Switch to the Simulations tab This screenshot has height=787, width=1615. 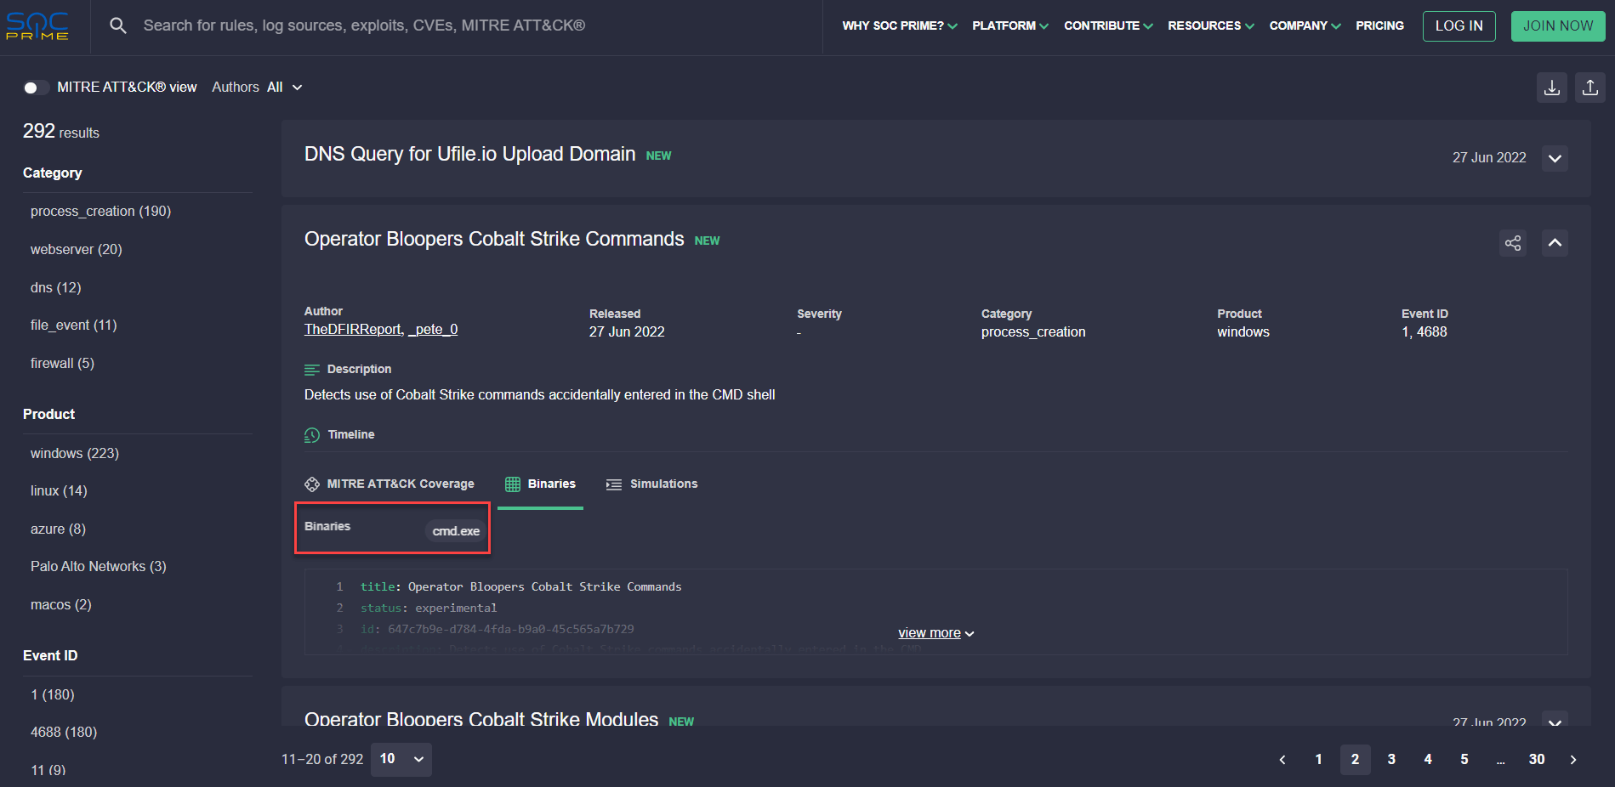click(x=651, y=484)
